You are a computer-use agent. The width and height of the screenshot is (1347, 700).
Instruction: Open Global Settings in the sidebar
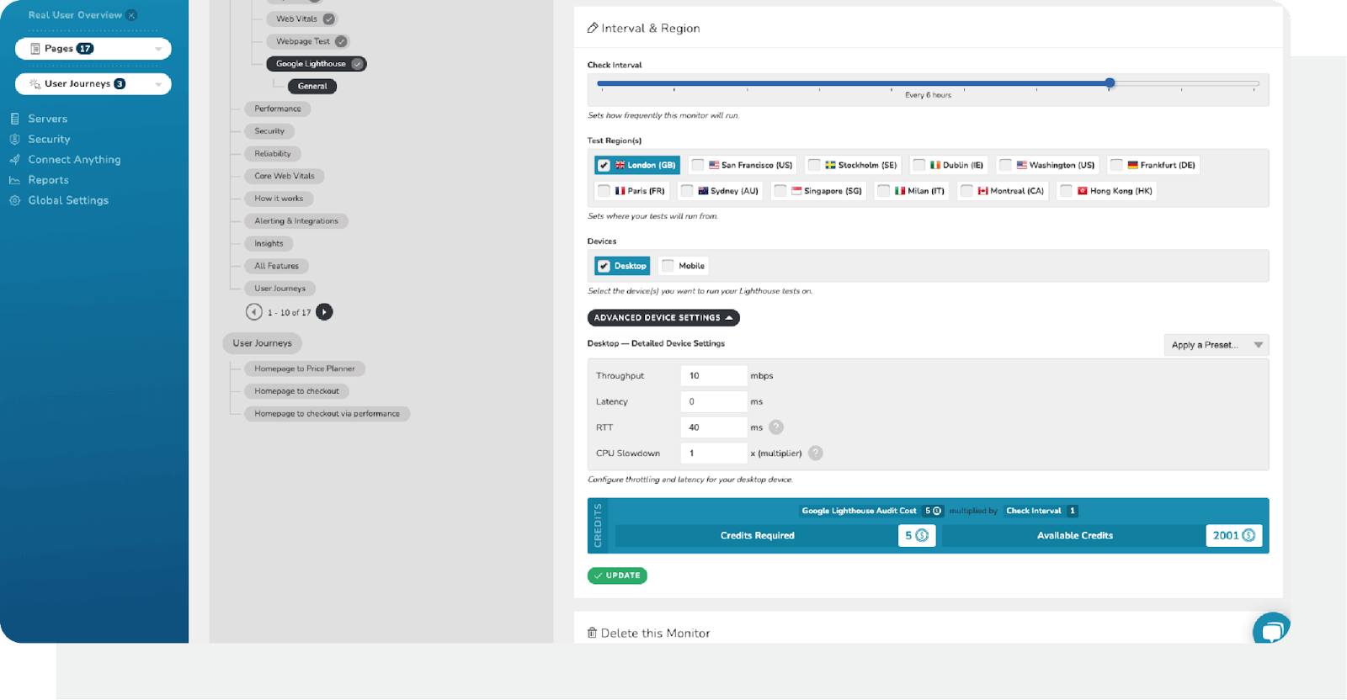(68, 200)
